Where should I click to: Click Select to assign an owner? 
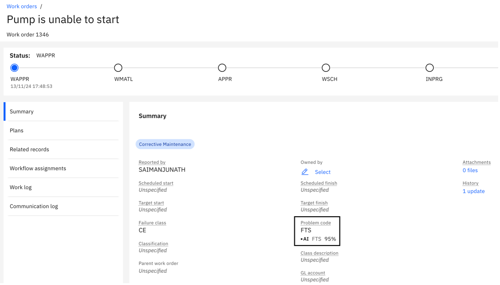point(323,172)
